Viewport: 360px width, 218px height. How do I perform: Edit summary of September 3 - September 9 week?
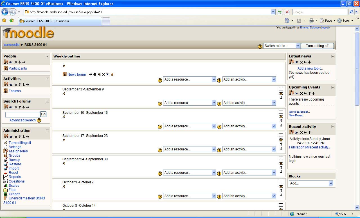pyautogui.click(x=64, y=93)
